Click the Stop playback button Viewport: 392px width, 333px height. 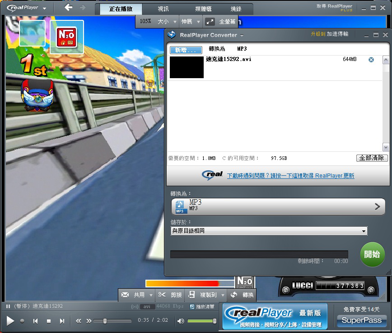click(x=49, y=321)
